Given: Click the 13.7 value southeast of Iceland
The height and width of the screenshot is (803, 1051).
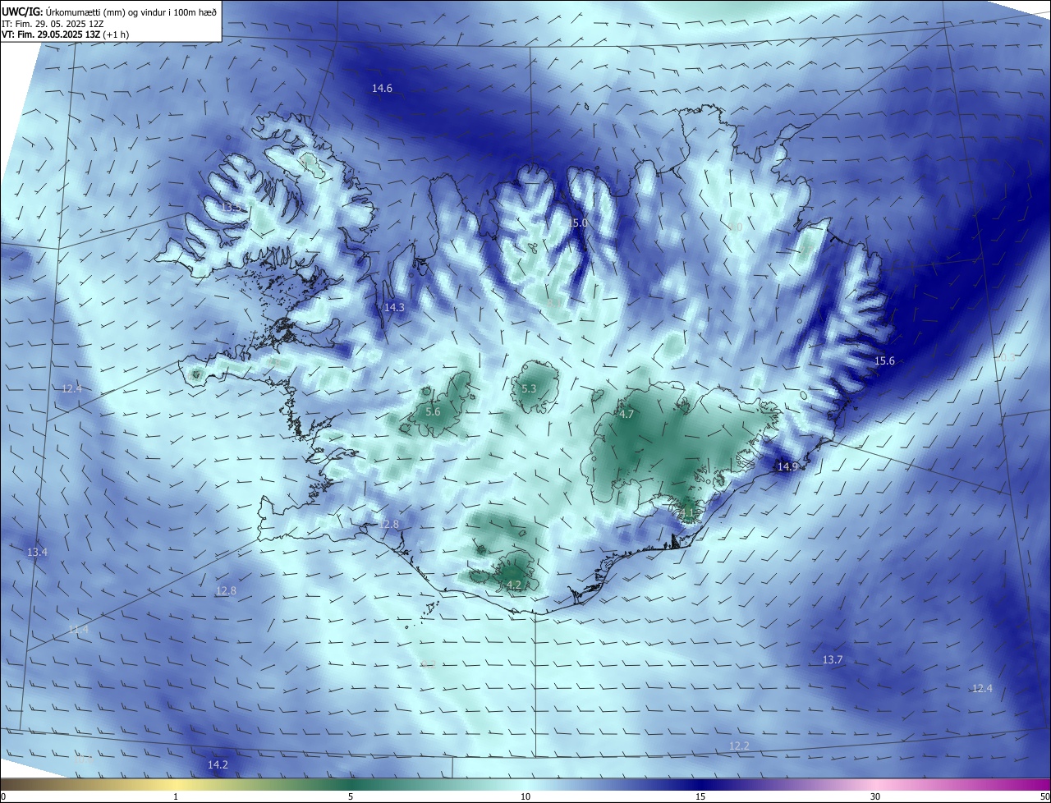Looking at the screenshot, I should 833,659.
